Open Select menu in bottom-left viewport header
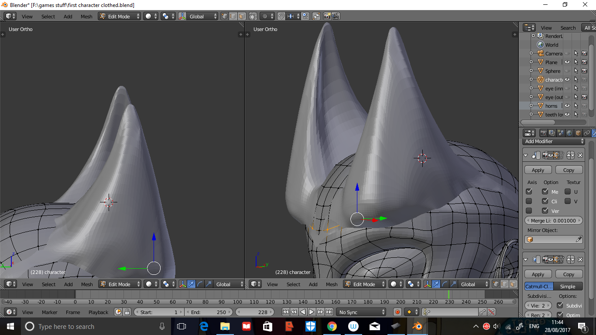 click(x=48, y=284)
